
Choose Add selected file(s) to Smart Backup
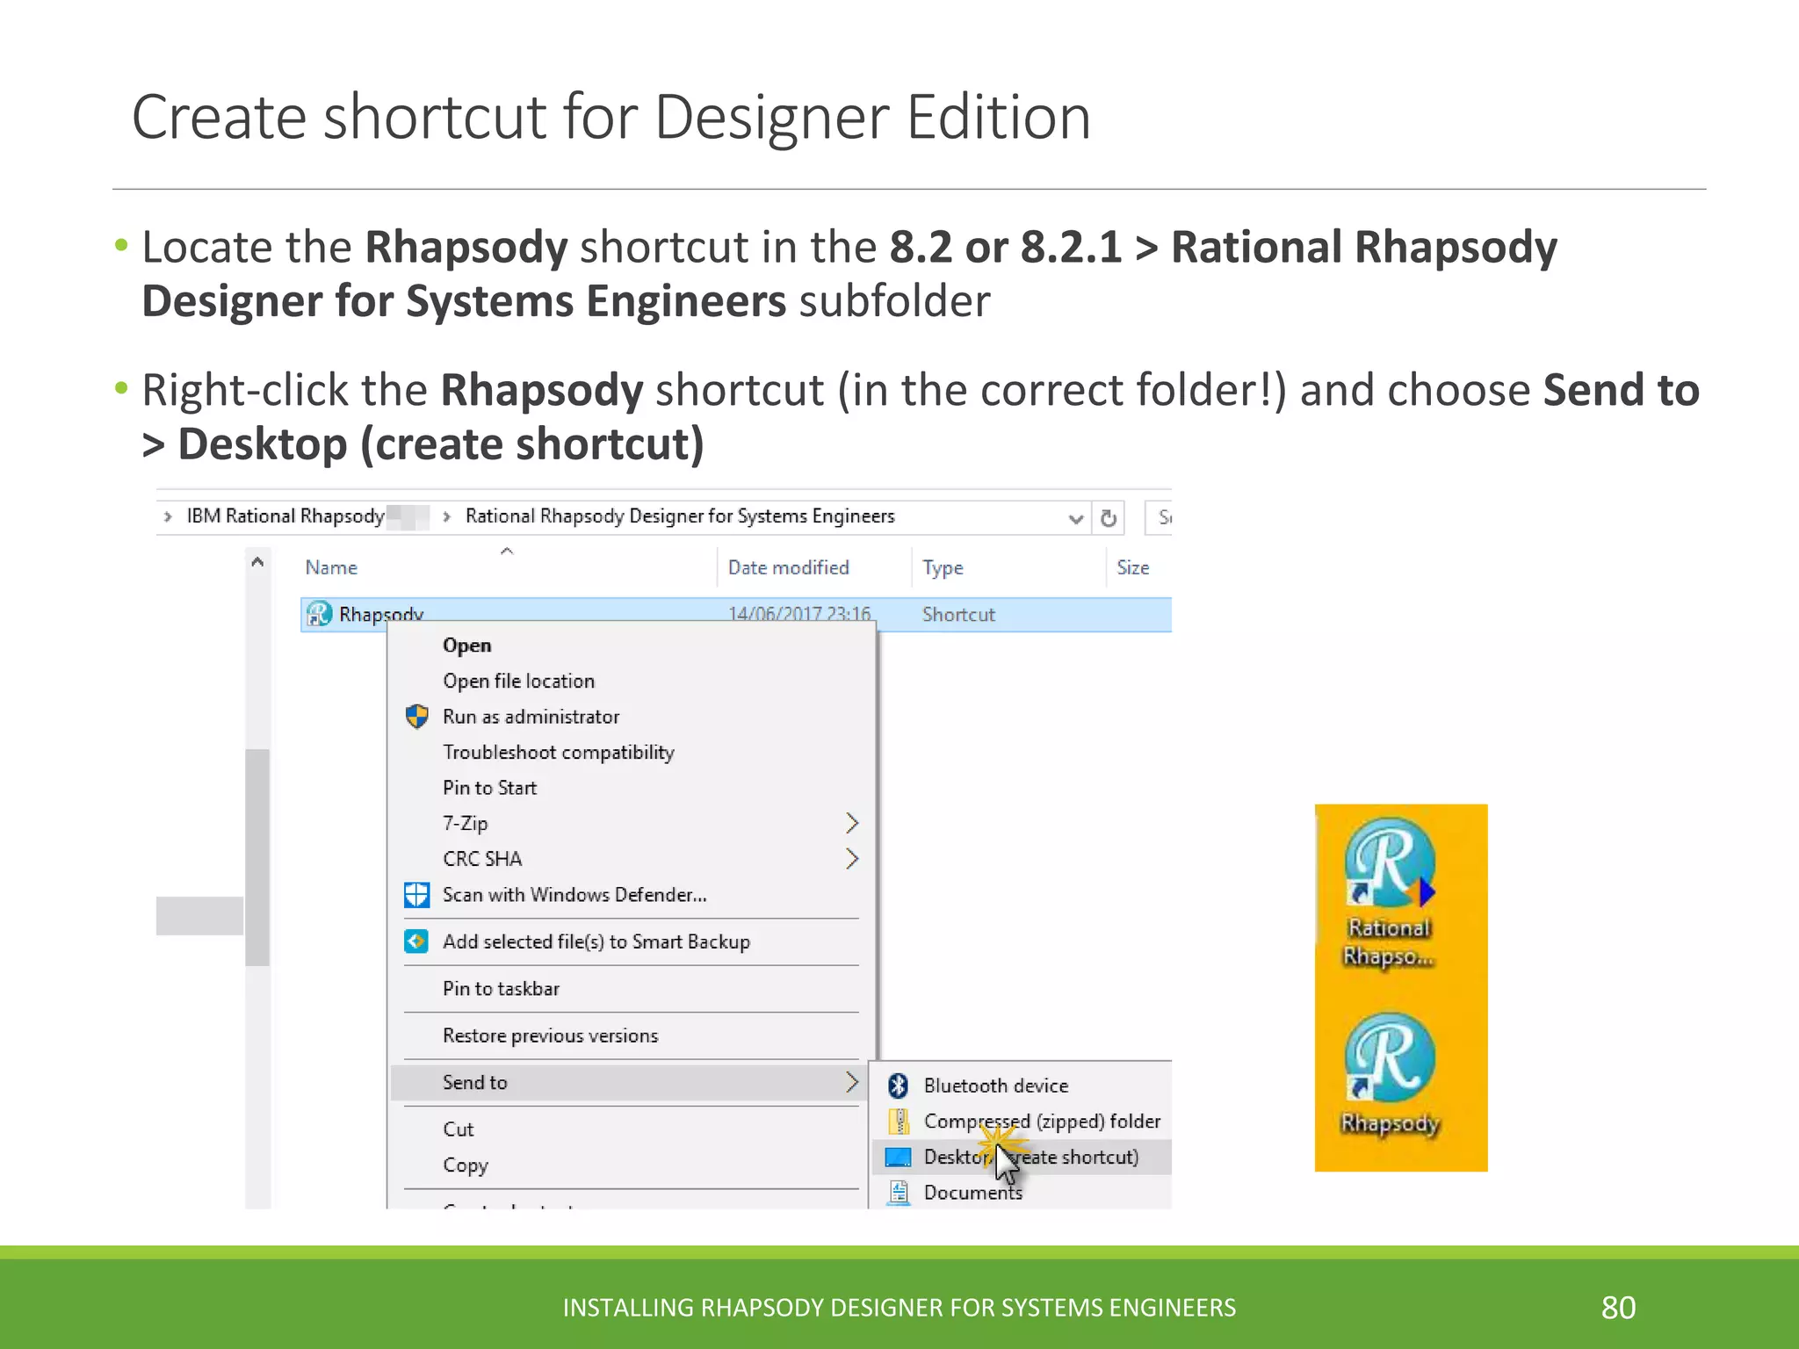coord(596,941)
